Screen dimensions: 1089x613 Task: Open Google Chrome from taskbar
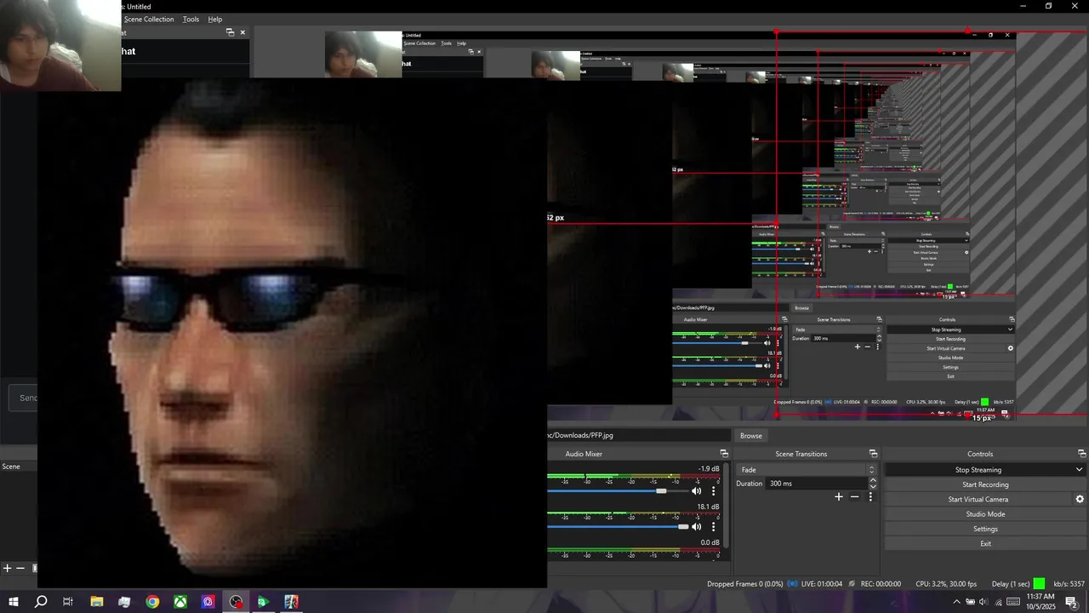[x=152, y=602]
